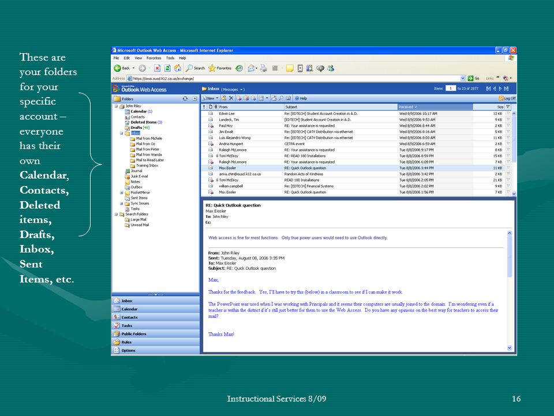Open the IE History icon
The width and height of the screenshot is (554, 416).
[239, 68]
